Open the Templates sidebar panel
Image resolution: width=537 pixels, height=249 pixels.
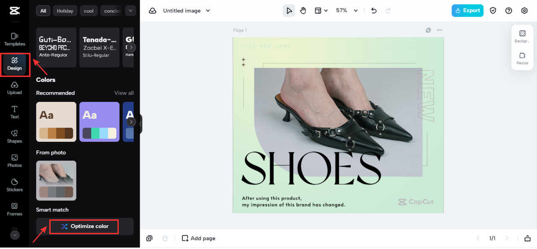[x=15, y=39]
